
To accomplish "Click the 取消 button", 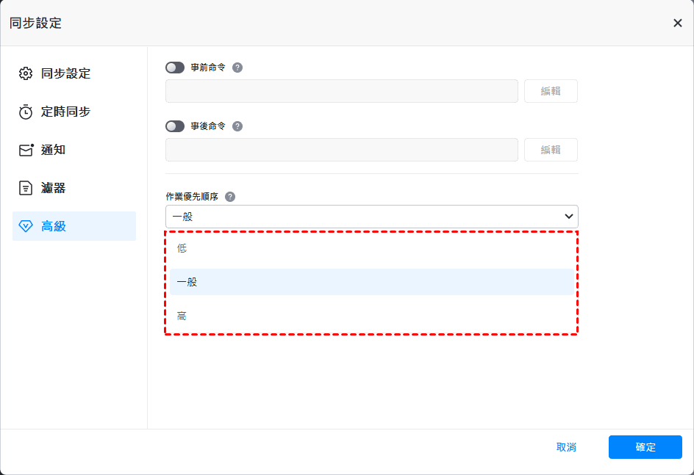I will click(566, 447).
